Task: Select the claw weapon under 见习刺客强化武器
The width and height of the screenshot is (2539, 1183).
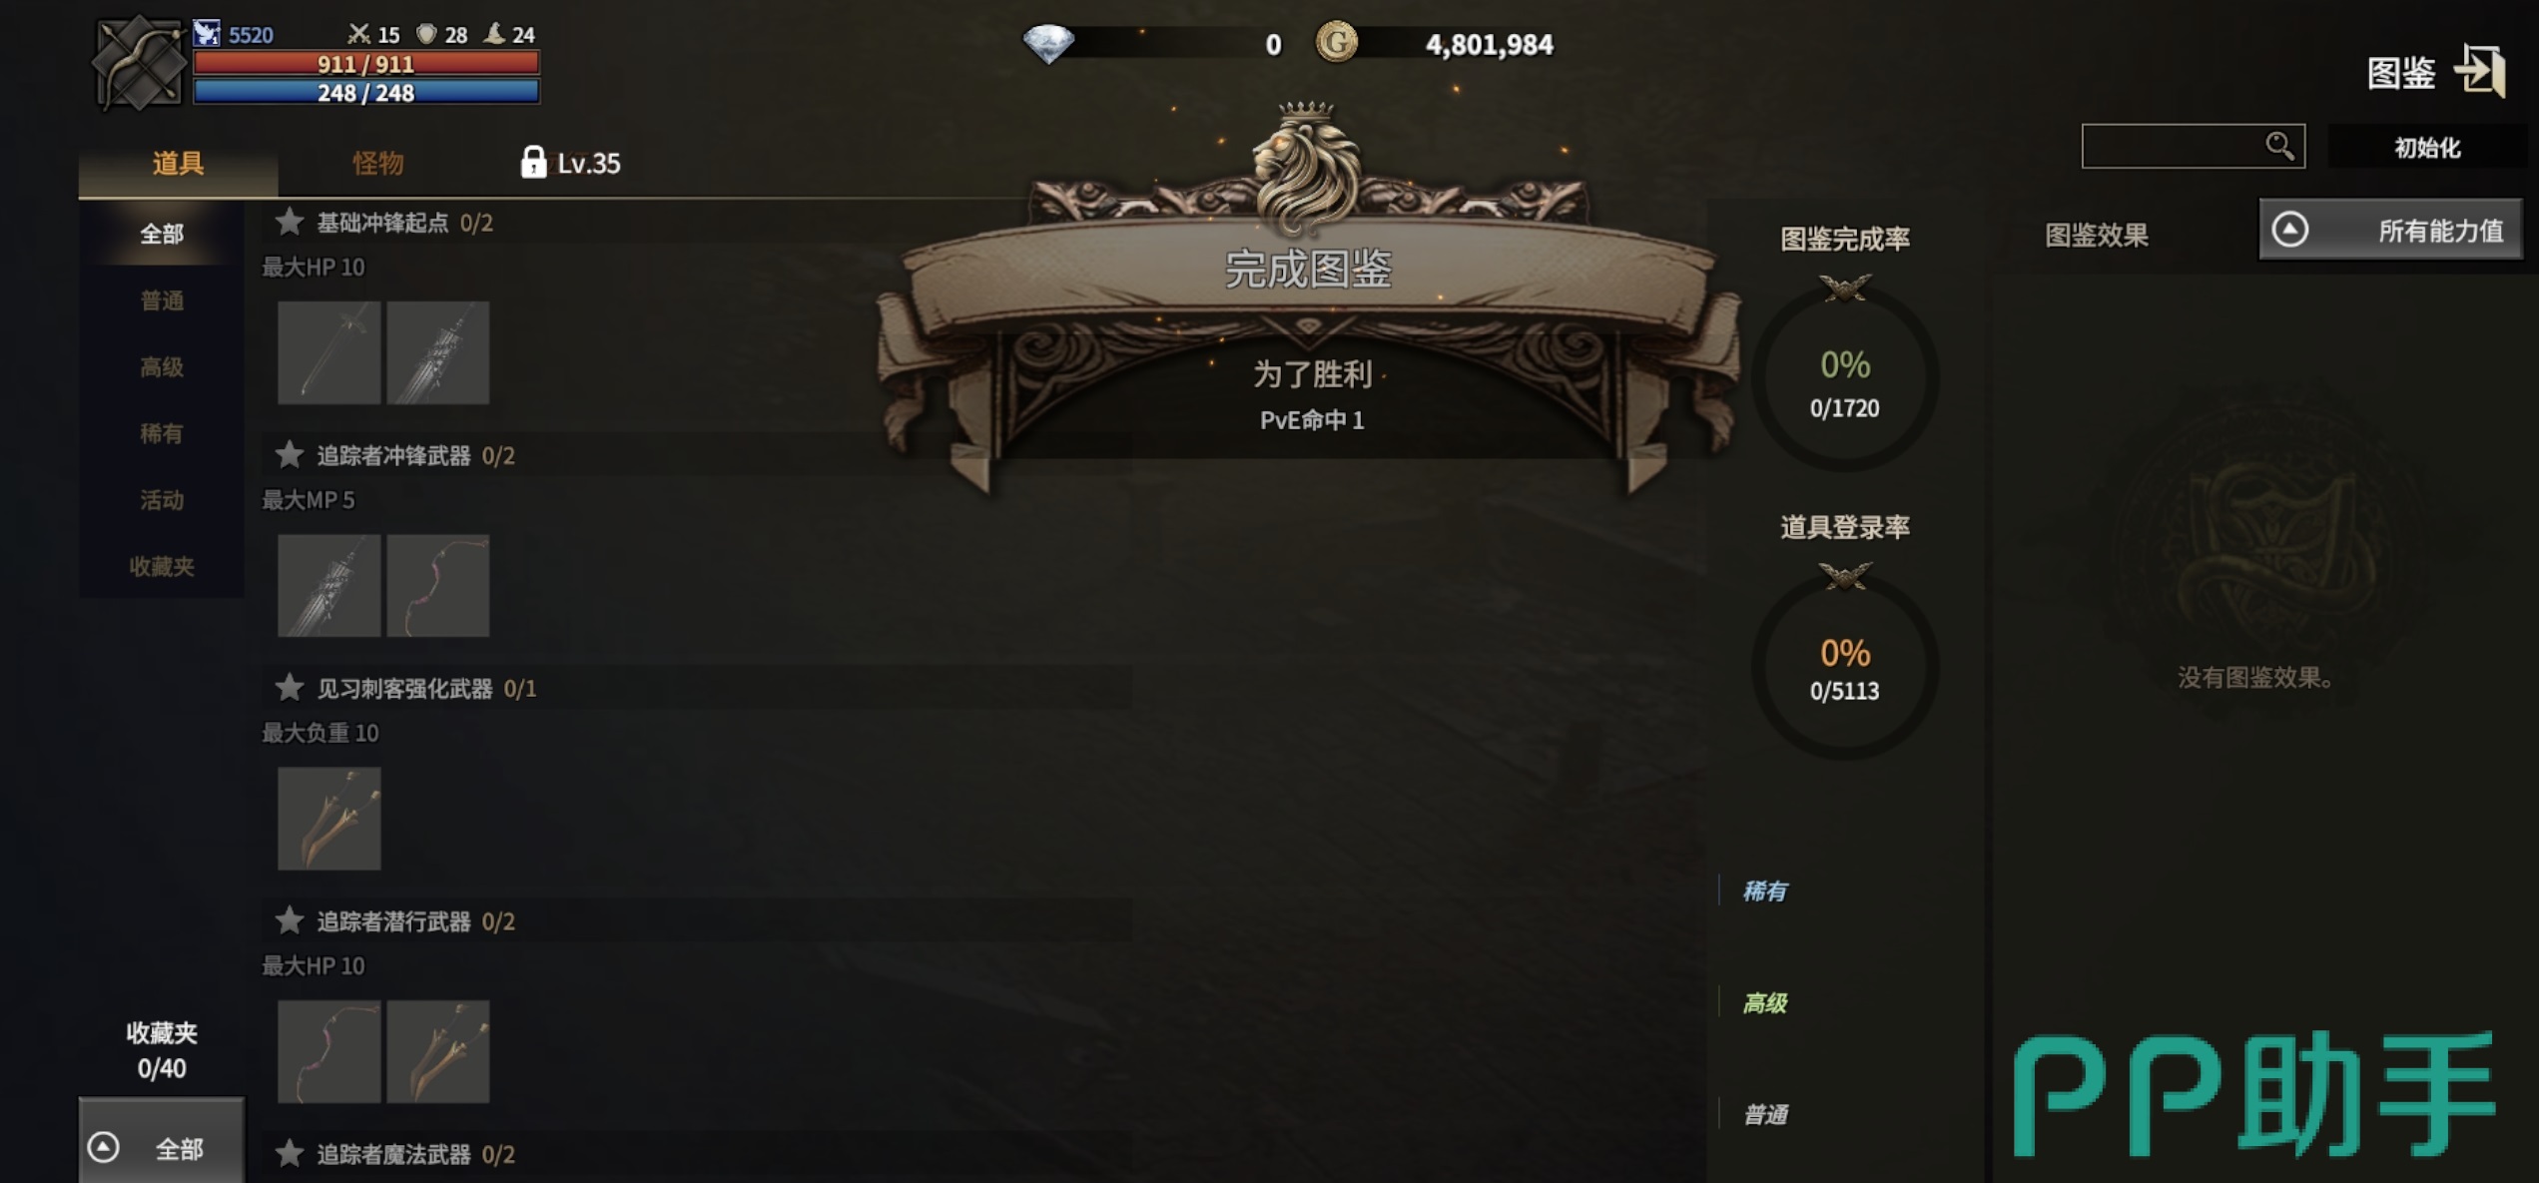Action: 328,818
